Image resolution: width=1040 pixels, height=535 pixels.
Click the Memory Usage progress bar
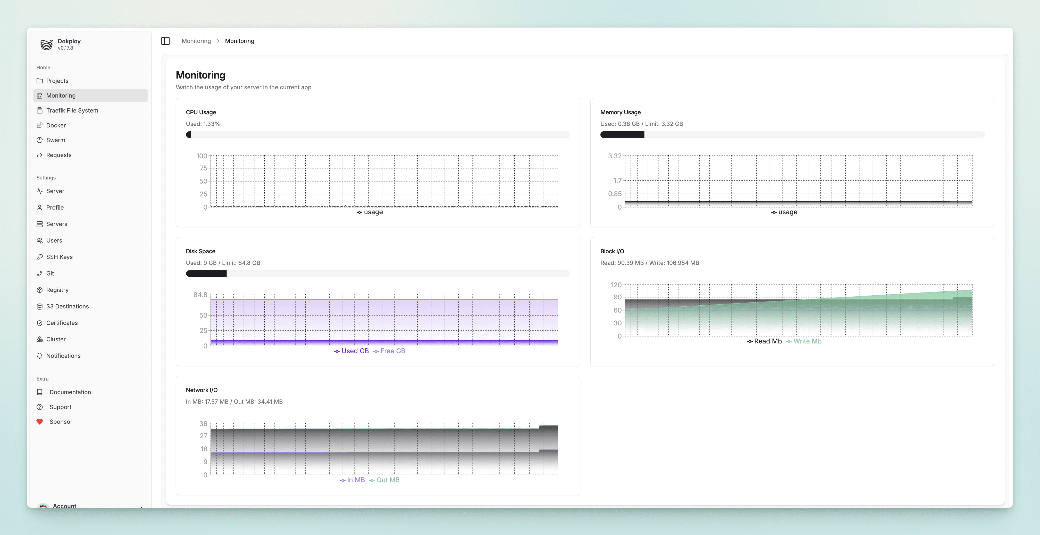[x=792, y=135]
